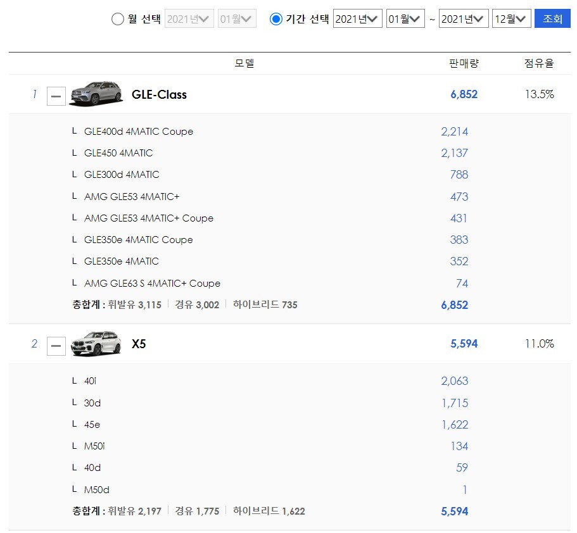This screenshot has height=533, width=577.
Task: Collapse the GLE-Class trim list
Action: point(56,96)
